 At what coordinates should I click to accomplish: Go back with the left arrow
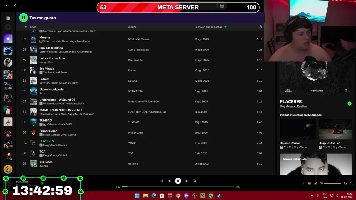[x=15, y=6]
